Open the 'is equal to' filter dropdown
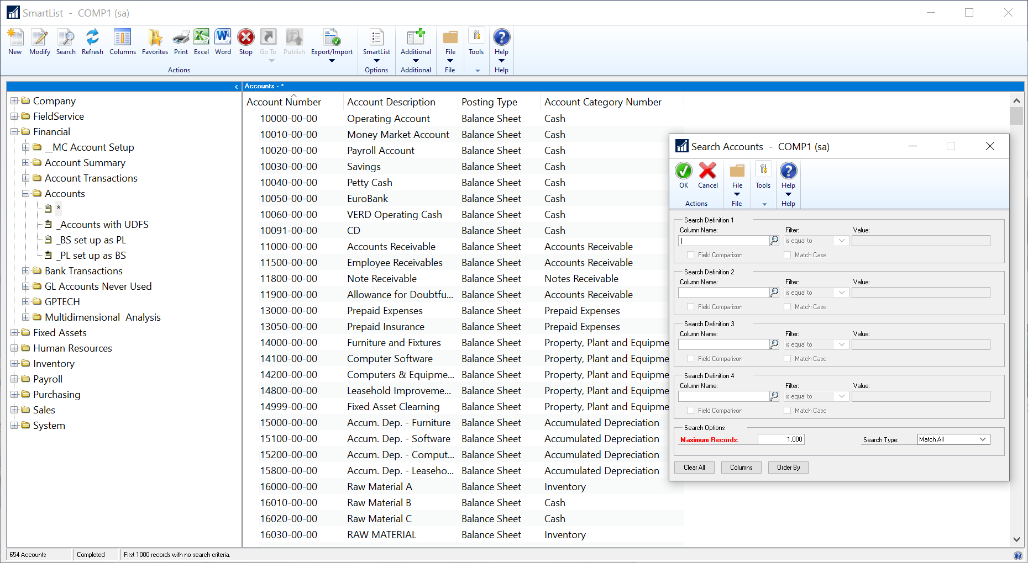 click(x=841, y=240)
